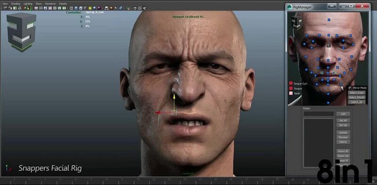Select top forehead controller in RigManager
This screenshot has width=377, height=185.
coord(329,20)
